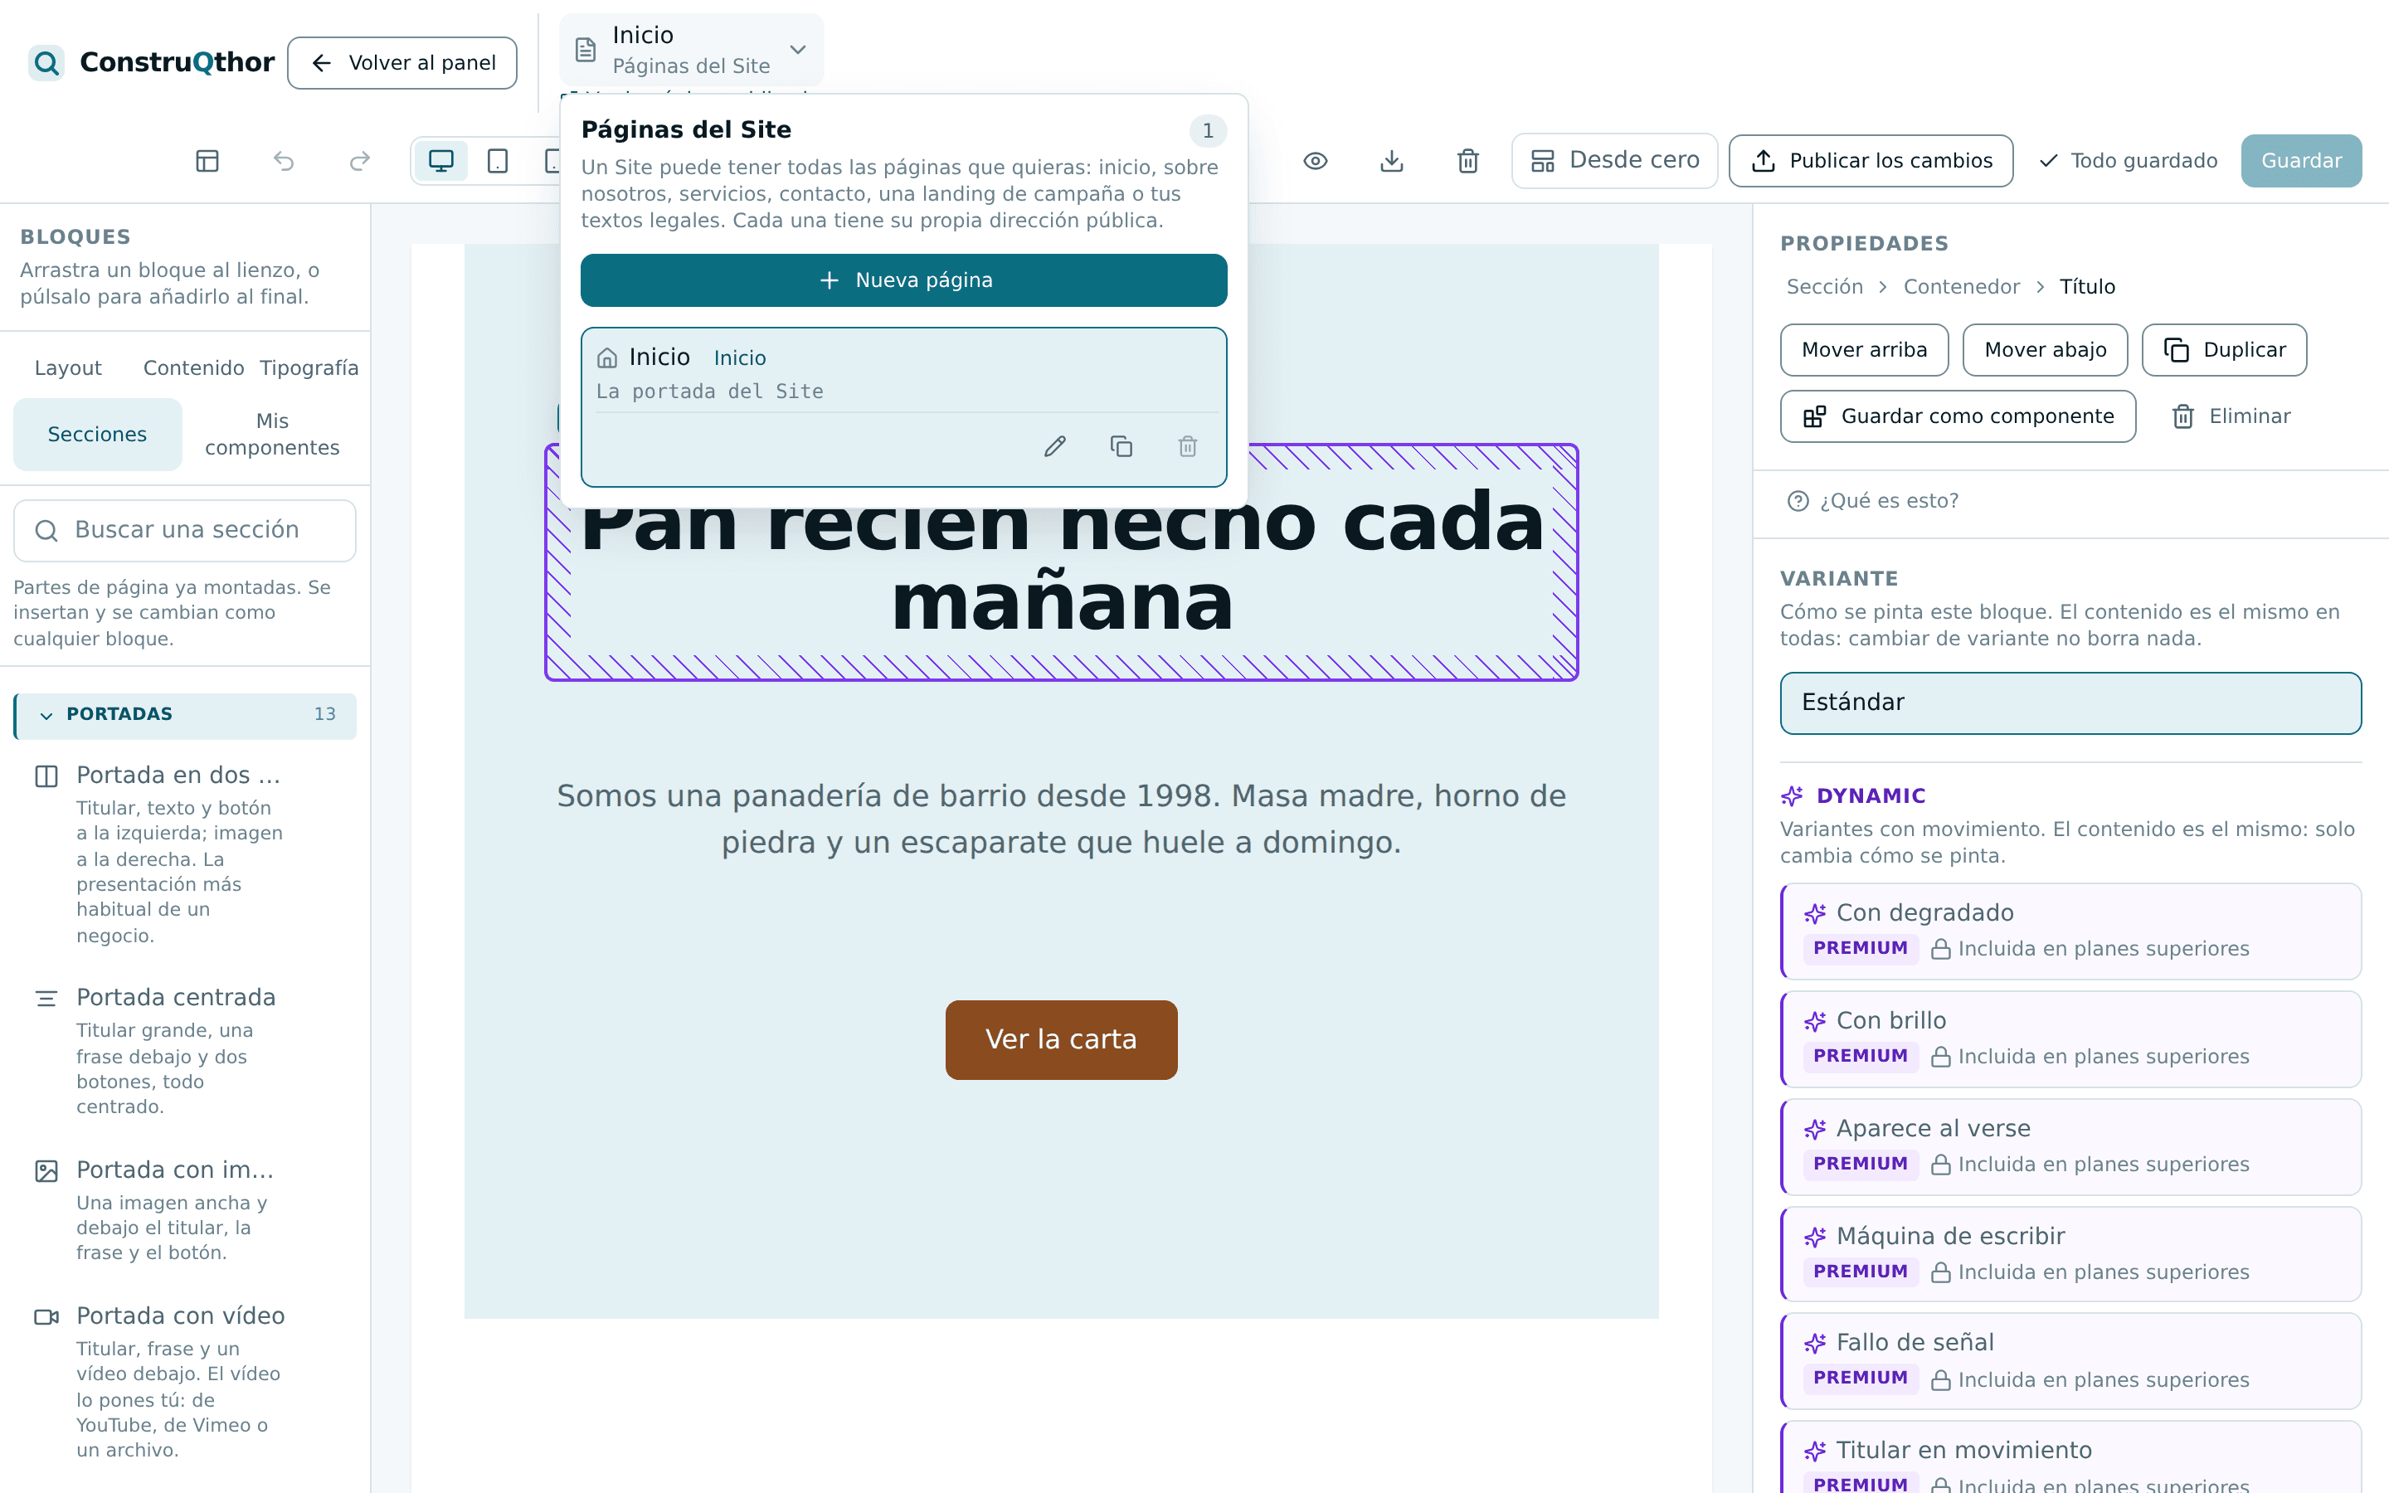
Task: Select the Fallo de señal variant
Action: click(x=2070, y=1360)
